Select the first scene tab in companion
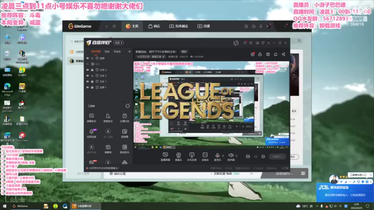The image size is (374, 210). (x=96, y=51)
